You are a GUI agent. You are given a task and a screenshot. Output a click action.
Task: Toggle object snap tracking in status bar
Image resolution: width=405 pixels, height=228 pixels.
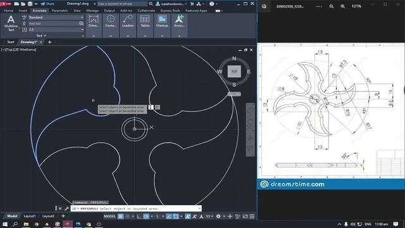click(x=169, y=217)
